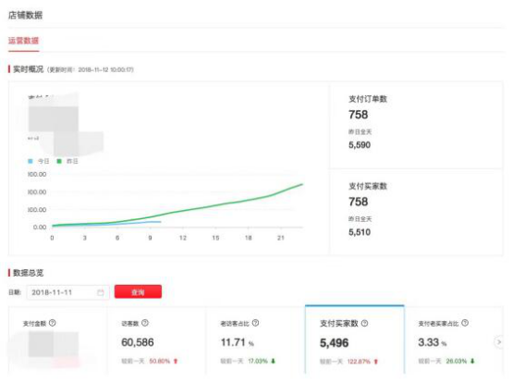Select the 支付买家数 5,496 card
The width and height of the screenshot is (512, 382).
tap(355, 339)
